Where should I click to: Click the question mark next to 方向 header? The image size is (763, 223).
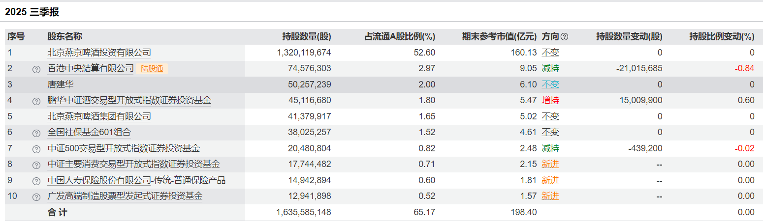(x=565, y=37)
